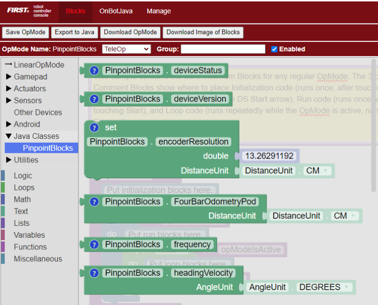Click help icon on deviceStatus block

coord(95,71)
